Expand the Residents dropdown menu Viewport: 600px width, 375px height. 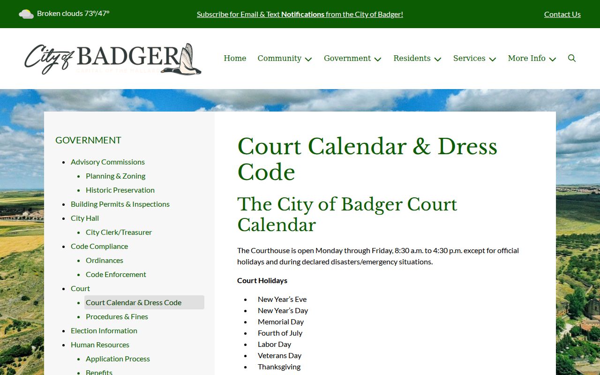tap(417, 59)
